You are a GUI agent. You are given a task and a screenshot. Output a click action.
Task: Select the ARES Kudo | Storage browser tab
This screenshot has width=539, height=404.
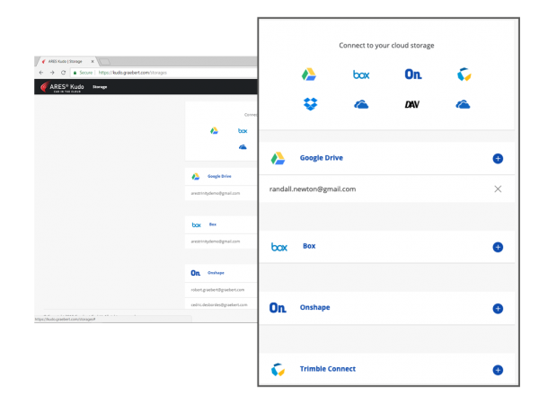(x=65, y=60)
